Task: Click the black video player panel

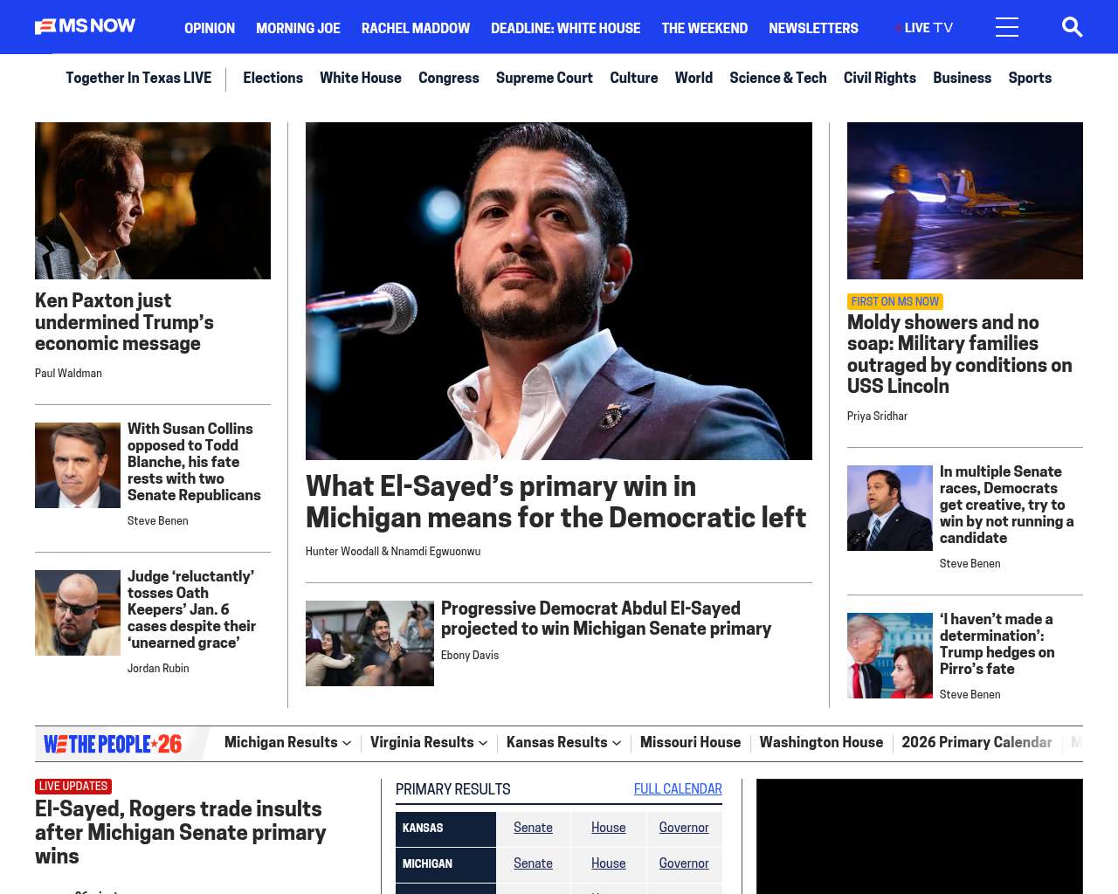Action: click(920, 836)
